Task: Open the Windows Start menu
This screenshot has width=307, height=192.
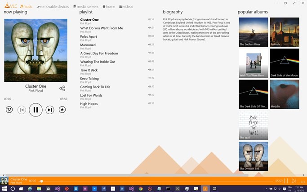Action: pos(4,189)
